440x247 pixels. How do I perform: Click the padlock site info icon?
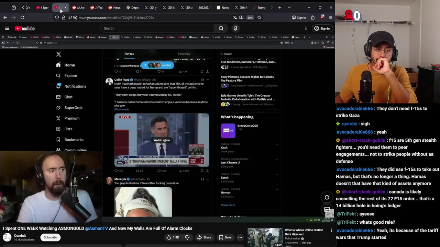point(64,17)
